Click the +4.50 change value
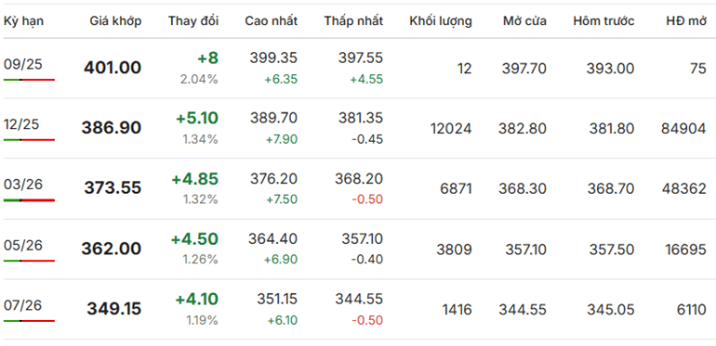This screenshot has width=716, height=346. click(195, 239)
